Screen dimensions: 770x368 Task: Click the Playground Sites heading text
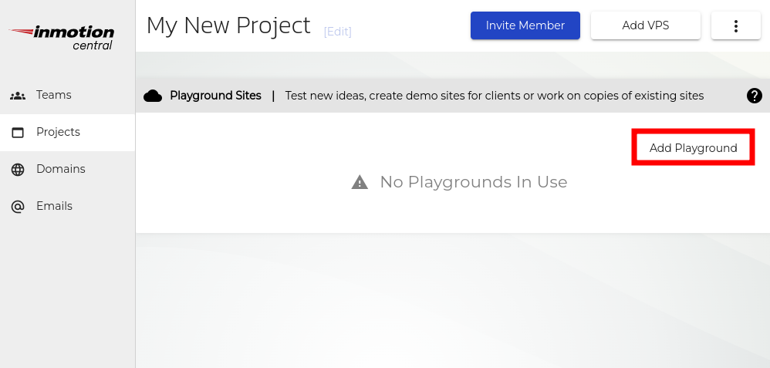pos(215,96)
